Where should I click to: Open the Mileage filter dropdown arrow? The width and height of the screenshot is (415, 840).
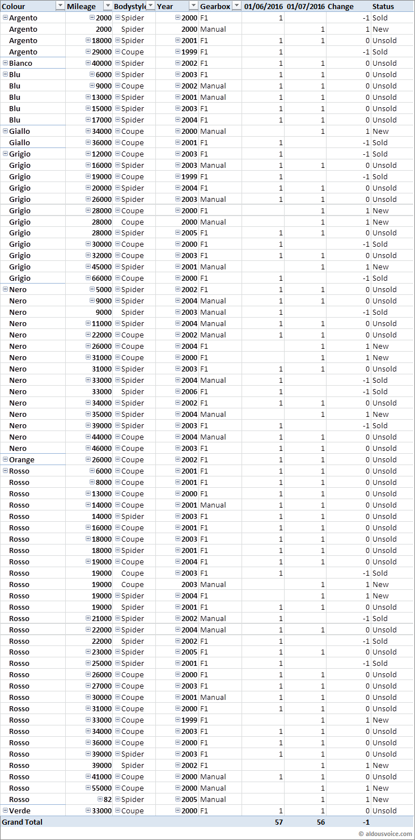point(108,6)
